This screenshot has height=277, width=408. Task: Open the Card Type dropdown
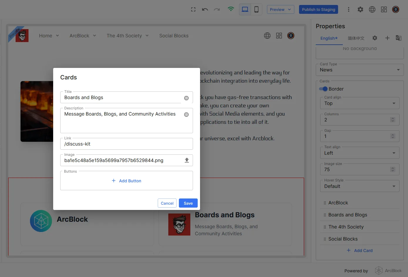coord(360,70)
